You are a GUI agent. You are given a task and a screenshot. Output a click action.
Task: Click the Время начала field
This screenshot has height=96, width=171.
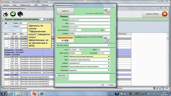click(75, 53)
